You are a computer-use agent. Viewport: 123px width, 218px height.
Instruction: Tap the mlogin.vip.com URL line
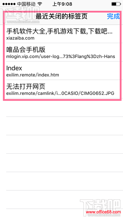coord(61,56)
